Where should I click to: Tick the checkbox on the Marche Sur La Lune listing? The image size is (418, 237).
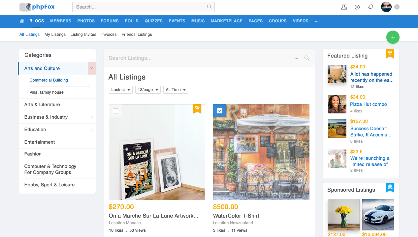pyautogui.click(x=115, y=111)
